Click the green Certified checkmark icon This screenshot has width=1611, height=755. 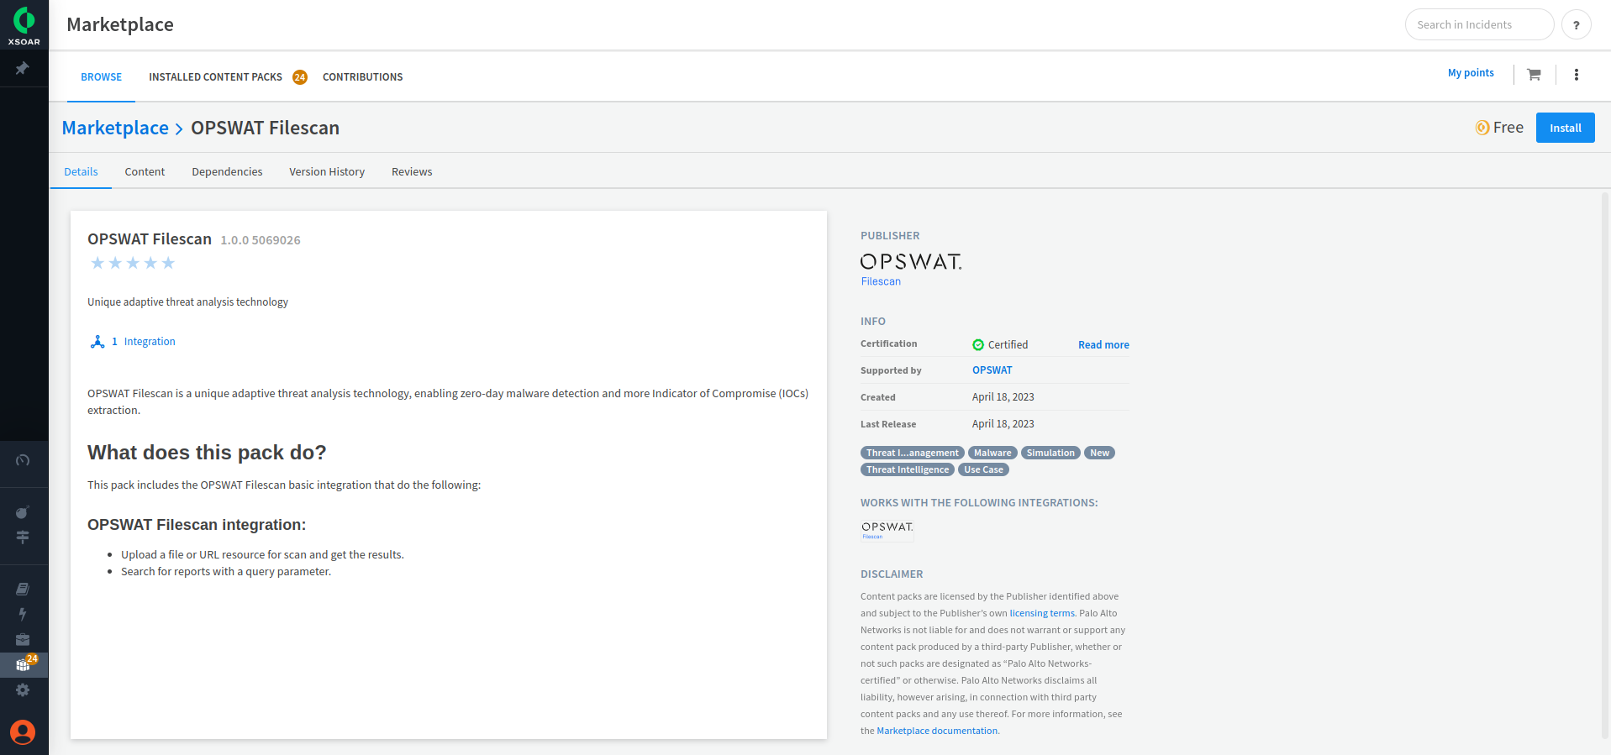click(x=978, y=345)
